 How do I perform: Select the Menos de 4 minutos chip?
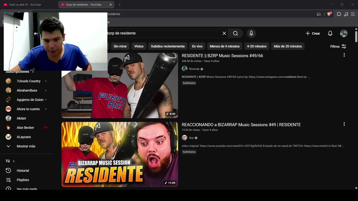[x=225, y=46]
